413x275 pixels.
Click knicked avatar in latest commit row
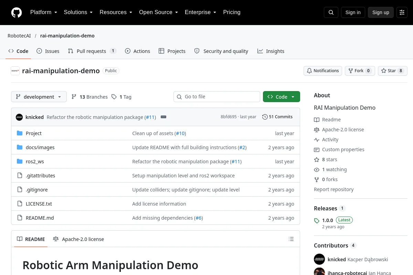[x=19, y=117]
